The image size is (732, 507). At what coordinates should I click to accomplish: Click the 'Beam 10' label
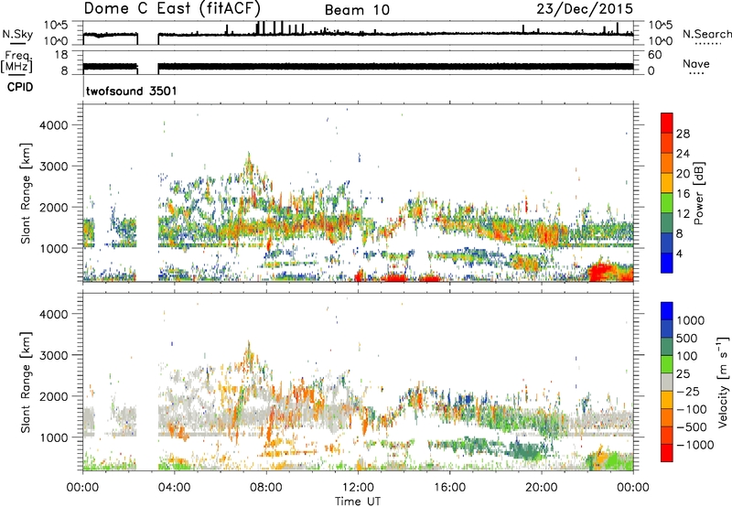tap(357, 10)
